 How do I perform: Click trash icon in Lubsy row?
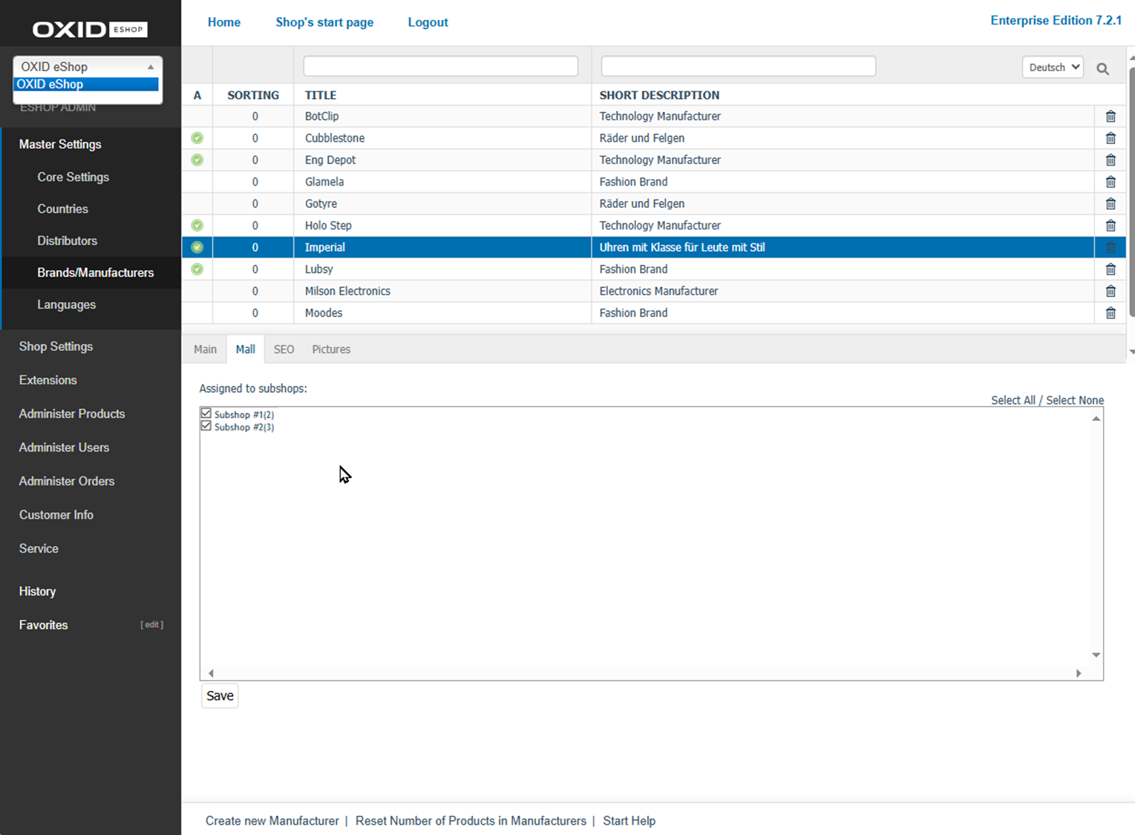tap(1111, 269)
